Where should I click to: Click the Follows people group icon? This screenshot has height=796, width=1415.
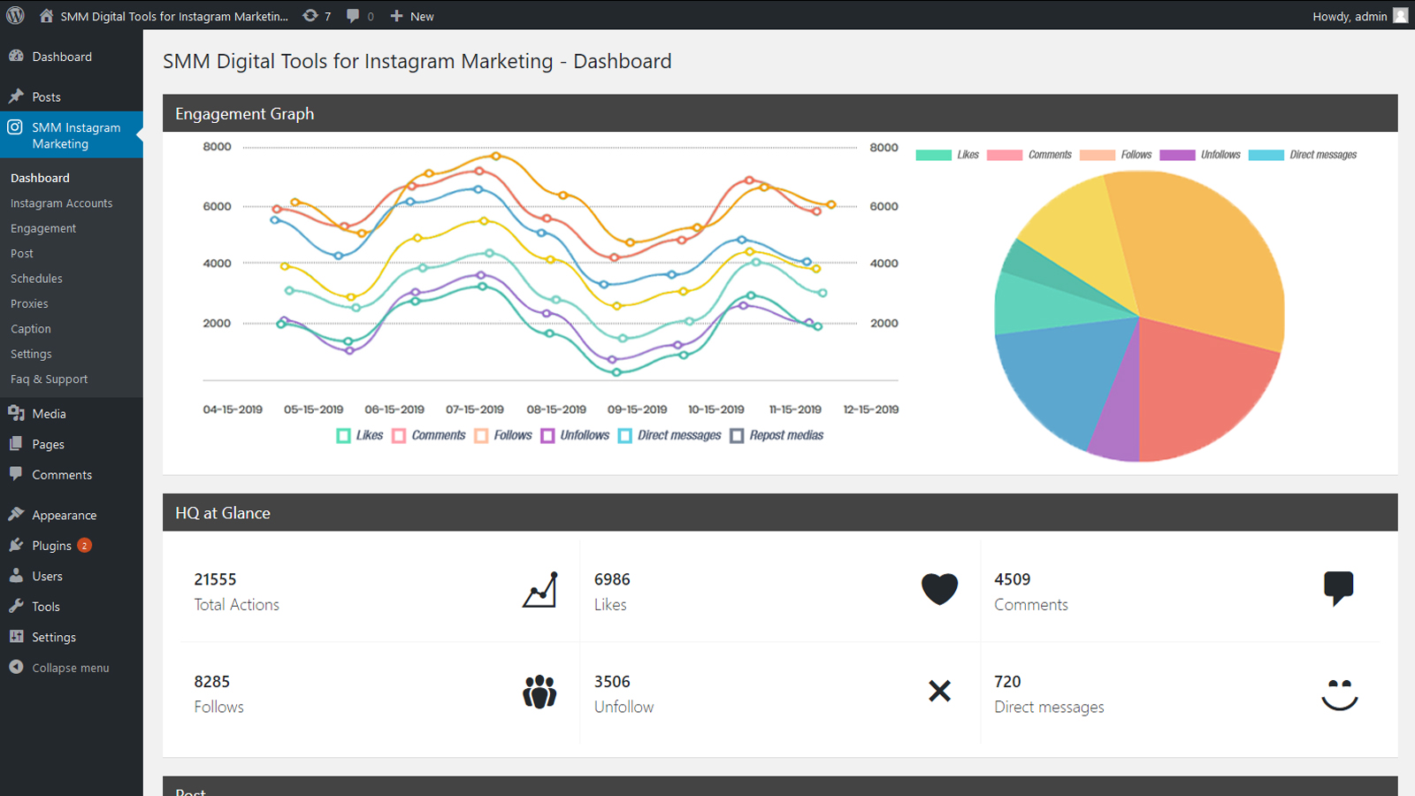pyautogui.click(x=539, y=692)
